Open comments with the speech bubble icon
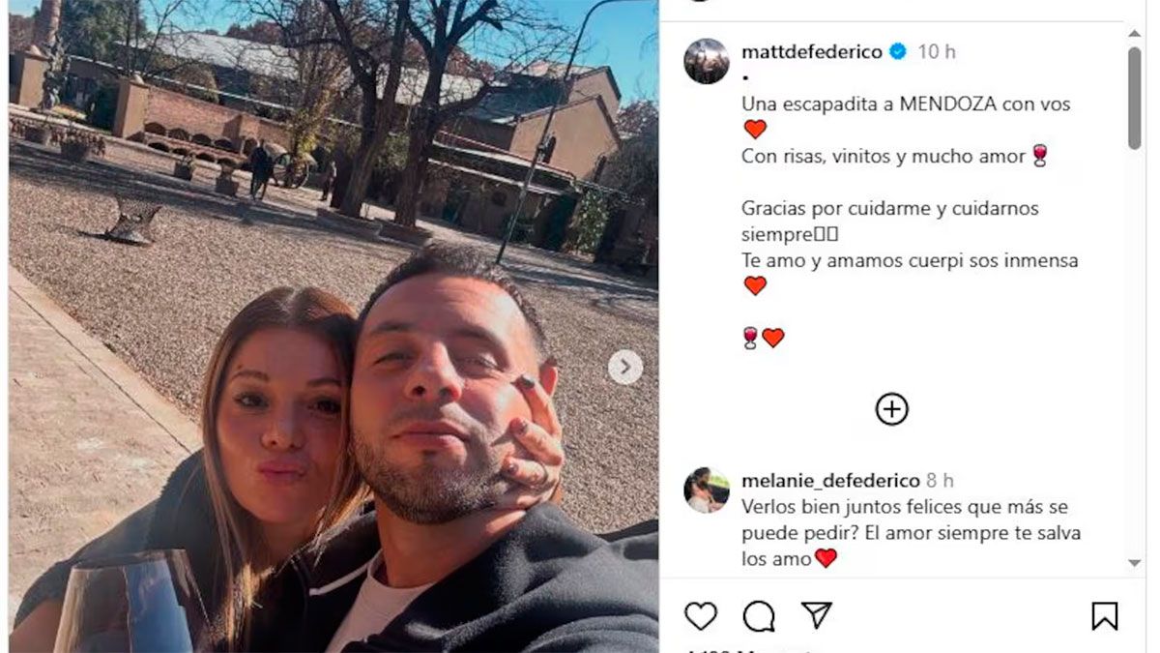The height and width of the screenshot is (653, 1160). click(759, 616)
